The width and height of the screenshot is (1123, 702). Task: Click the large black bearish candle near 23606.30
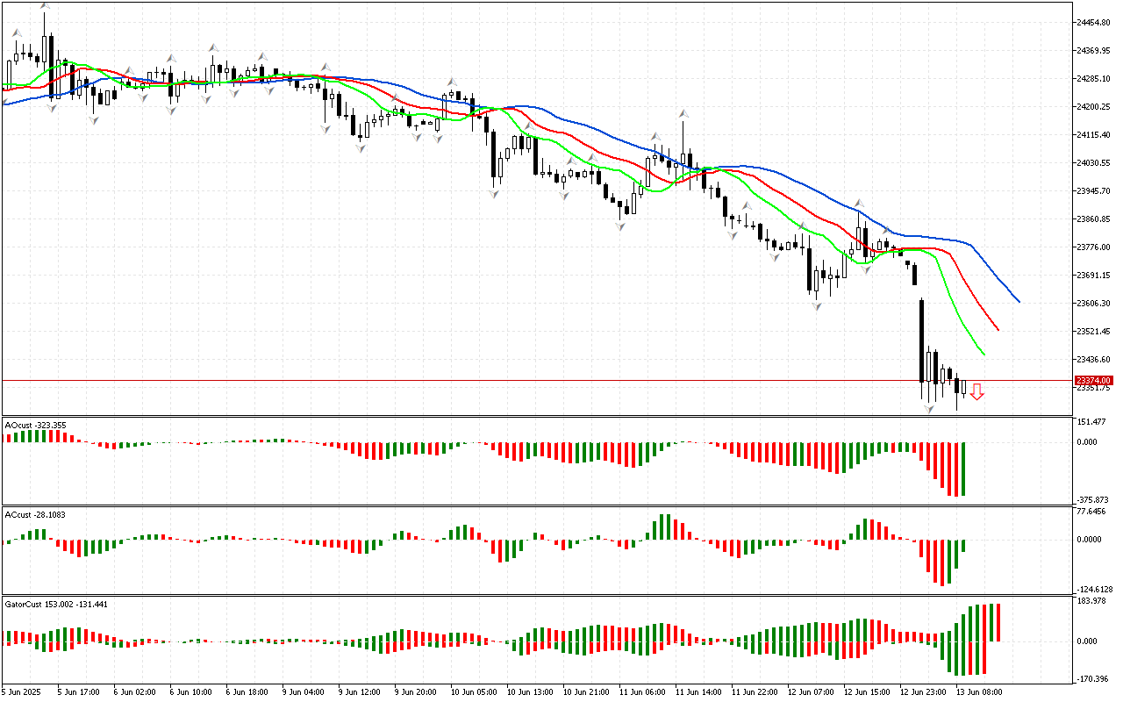(921, 340)
